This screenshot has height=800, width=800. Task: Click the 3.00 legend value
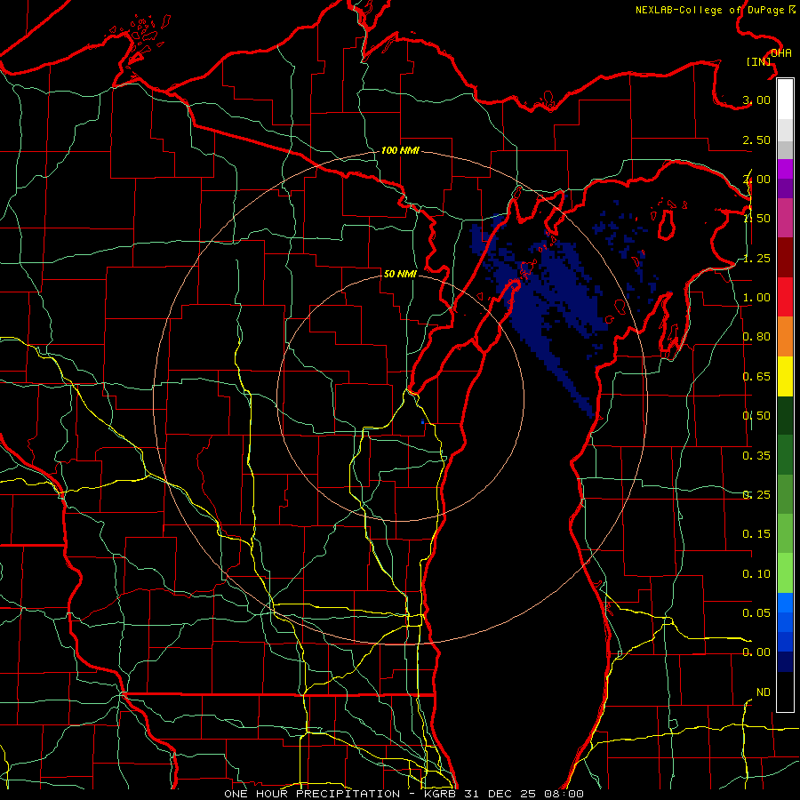pos(756,100)
